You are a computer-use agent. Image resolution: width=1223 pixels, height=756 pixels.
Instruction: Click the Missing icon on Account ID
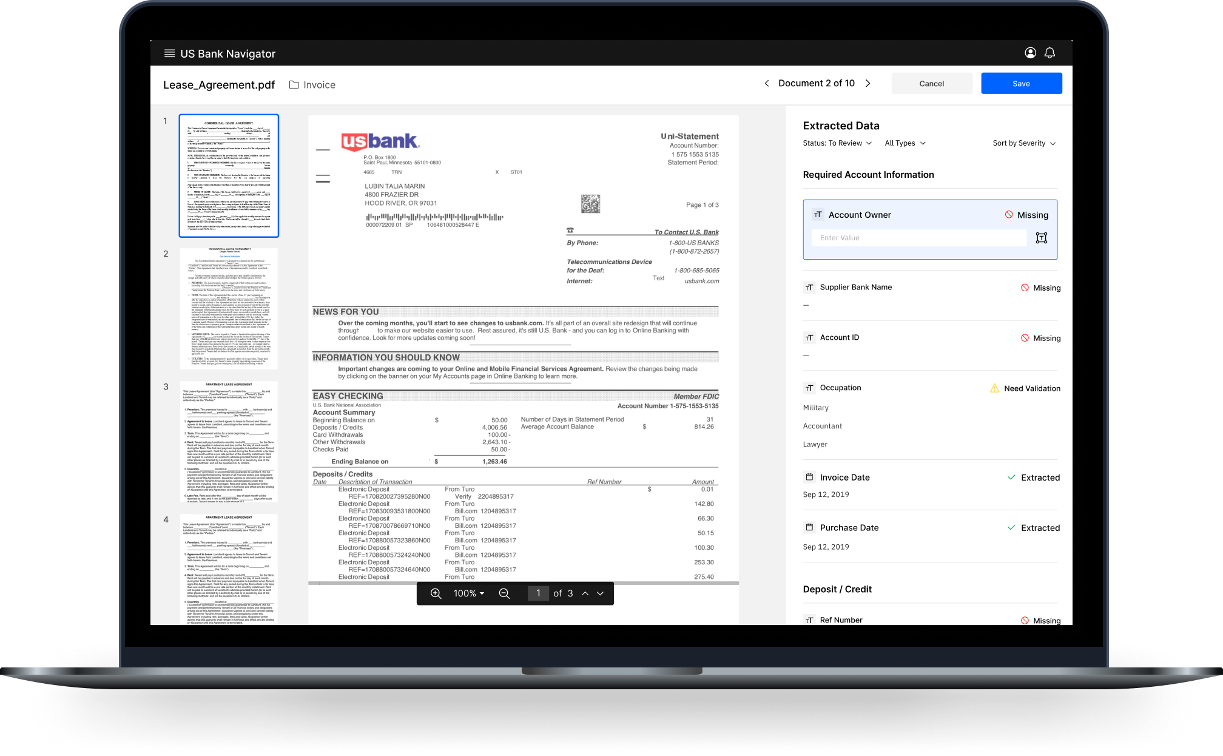(x=1025, y=338)
